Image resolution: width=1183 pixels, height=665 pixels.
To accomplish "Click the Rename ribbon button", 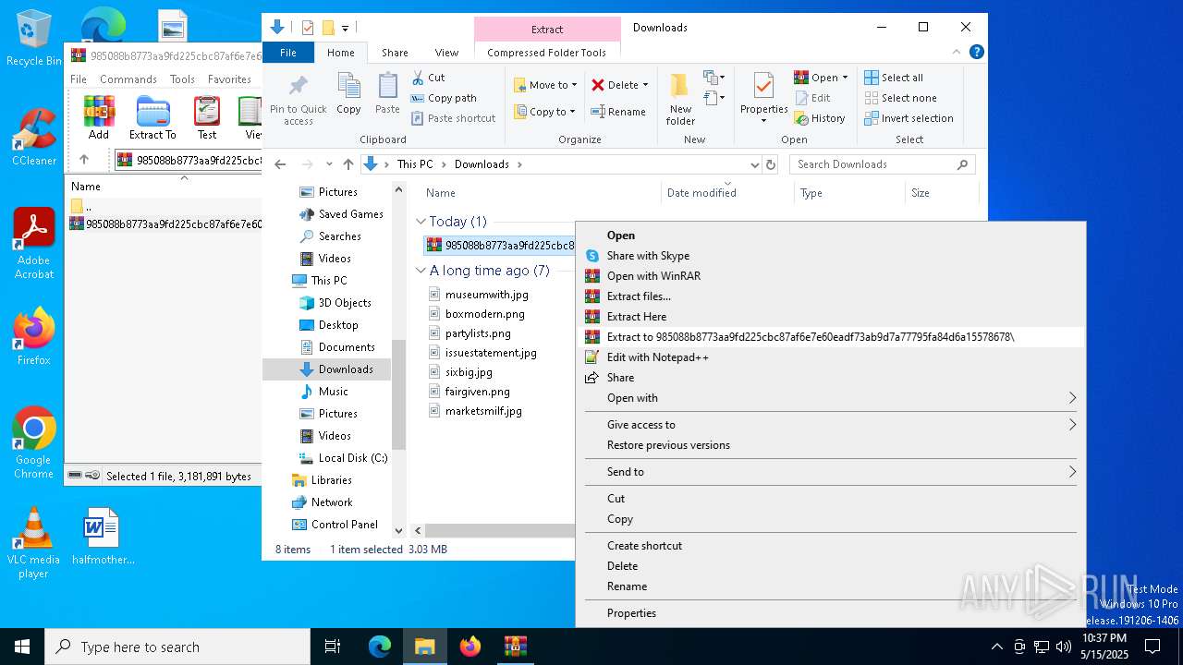I will point(618,112).
